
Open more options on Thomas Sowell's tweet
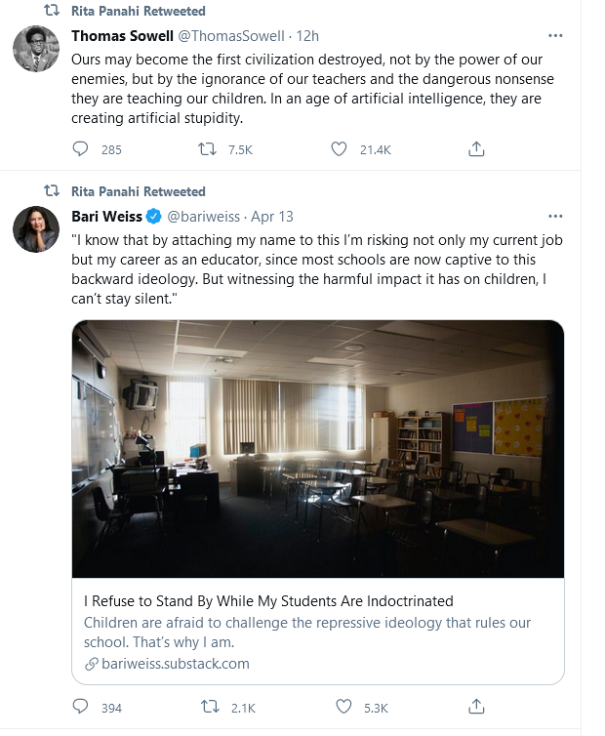pos(555,36)
